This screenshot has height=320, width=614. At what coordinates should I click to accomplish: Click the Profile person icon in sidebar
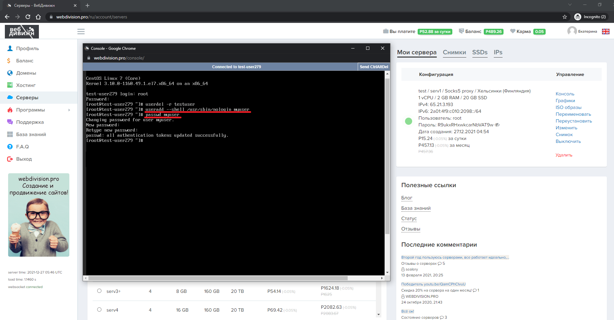coord(10,48)
